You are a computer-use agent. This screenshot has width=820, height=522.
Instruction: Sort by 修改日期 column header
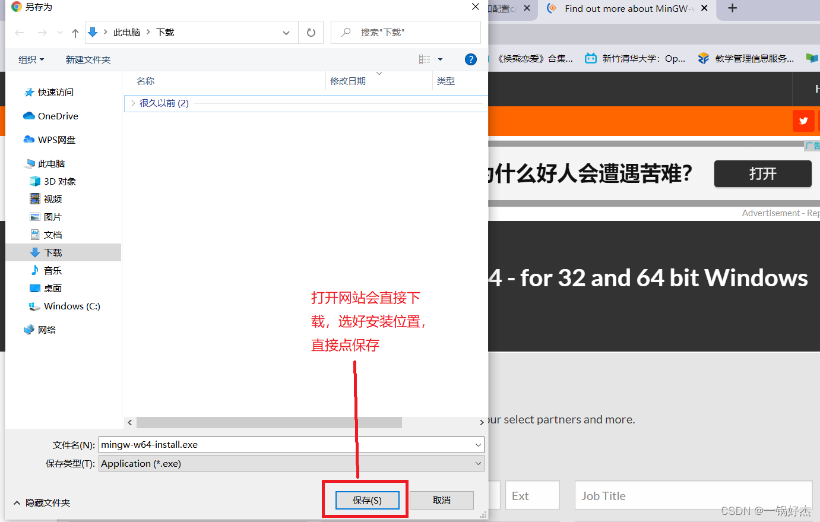(348, 81)
